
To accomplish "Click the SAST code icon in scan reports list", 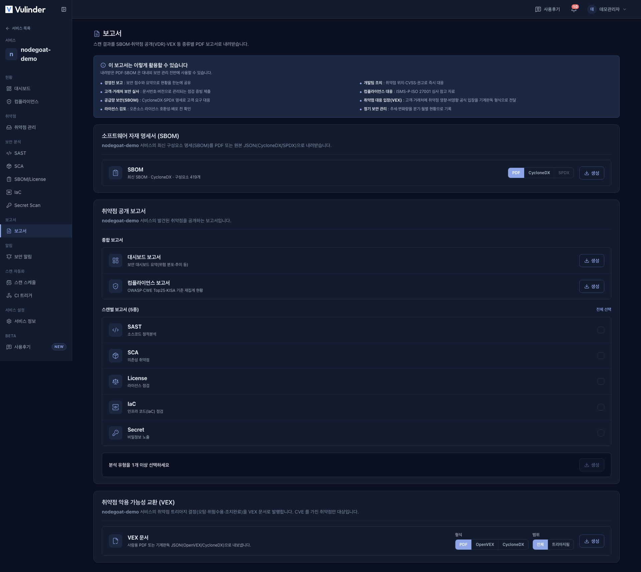I will (x=116, y=330).
